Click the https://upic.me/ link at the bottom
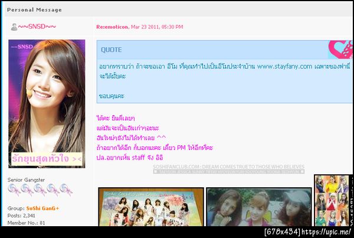The image size is (354, 238). pyautogui.click(x=326, y=232)
